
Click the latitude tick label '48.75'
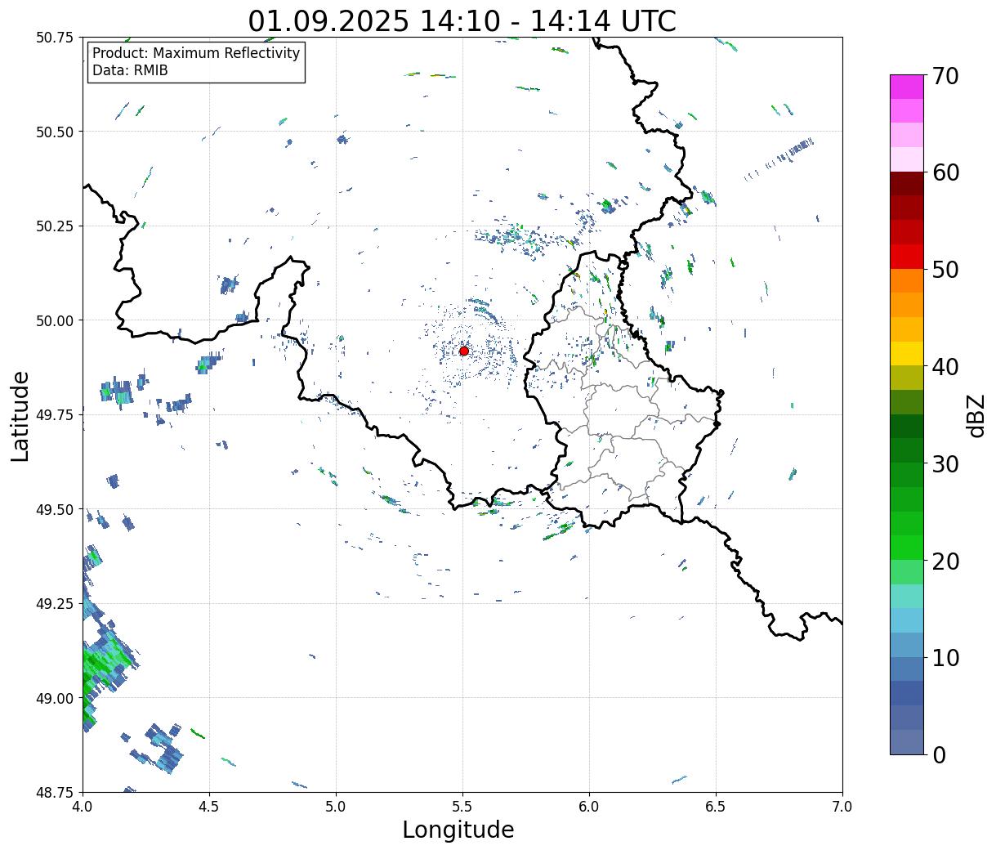click(x=55, y=793)
